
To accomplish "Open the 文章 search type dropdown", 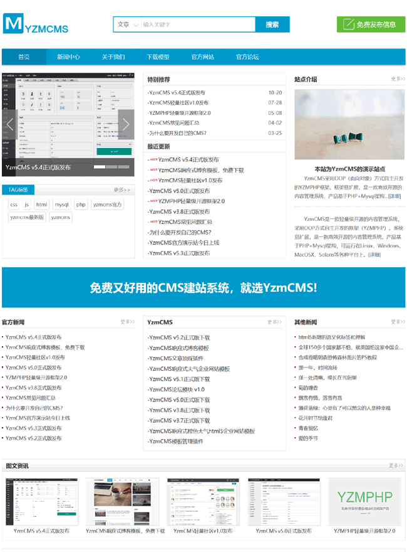I will click(x=128, y=24).
